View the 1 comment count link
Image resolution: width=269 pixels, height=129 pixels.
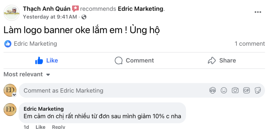pyautogui.click(x=250, y=44)
